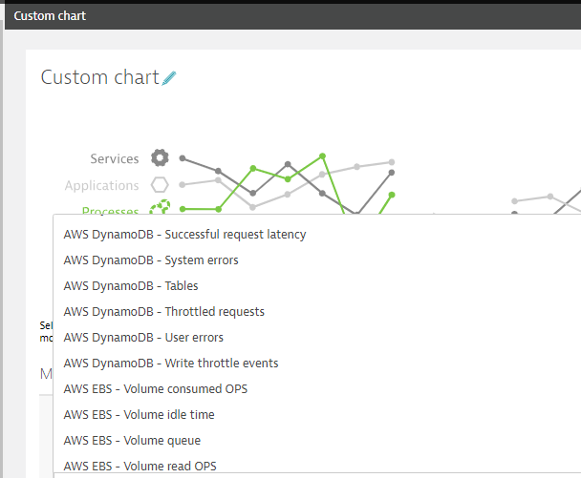Click the highest green data point on chart

[x=323, y=155]
